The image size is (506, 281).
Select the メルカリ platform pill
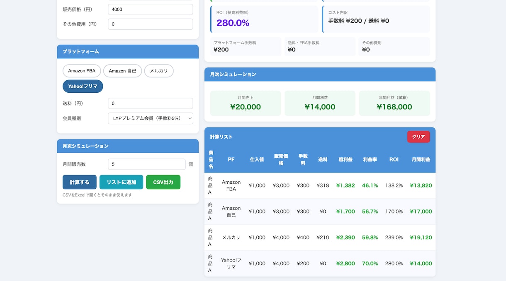click(x=159, y=71)
